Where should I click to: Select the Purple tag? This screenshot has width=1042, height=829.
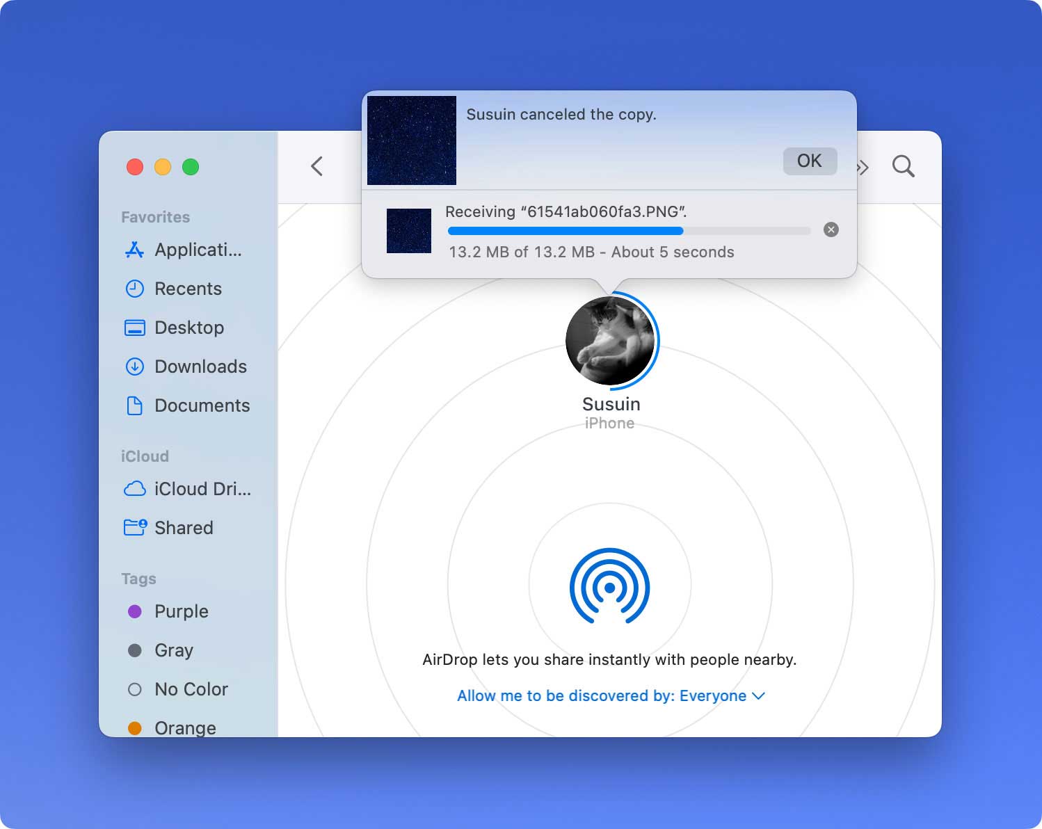[168, 611]
